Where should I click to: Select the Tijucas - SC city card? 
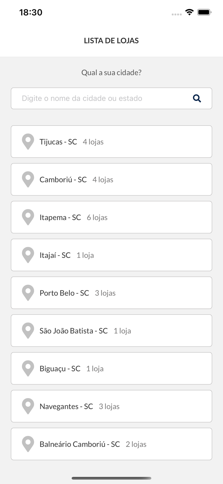click(x=111, y=141)
